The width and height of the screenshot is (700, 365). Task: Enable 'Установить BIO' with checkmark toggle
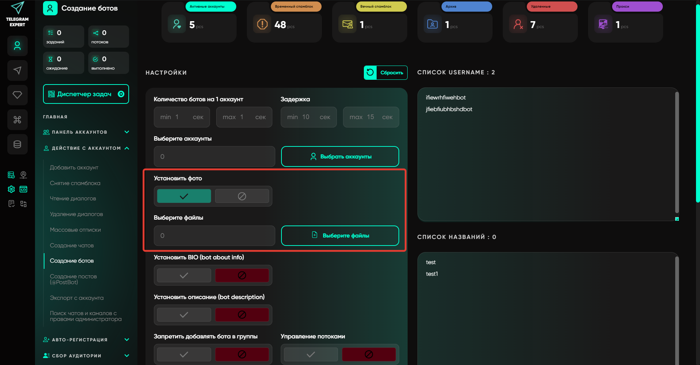tap(184, 275)
